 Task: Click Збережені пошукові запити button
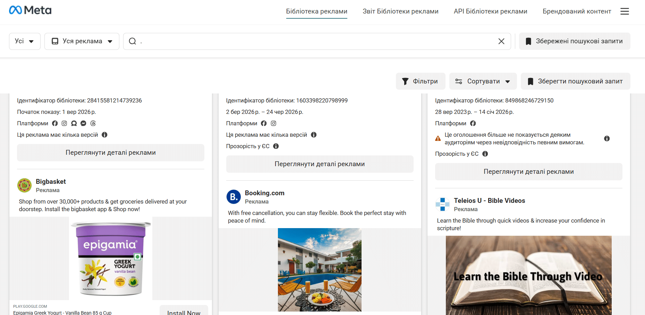point(575,41)
